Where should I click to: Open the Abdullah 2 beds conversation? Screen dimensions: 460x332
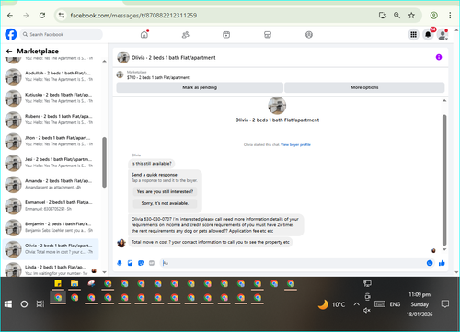51,76
